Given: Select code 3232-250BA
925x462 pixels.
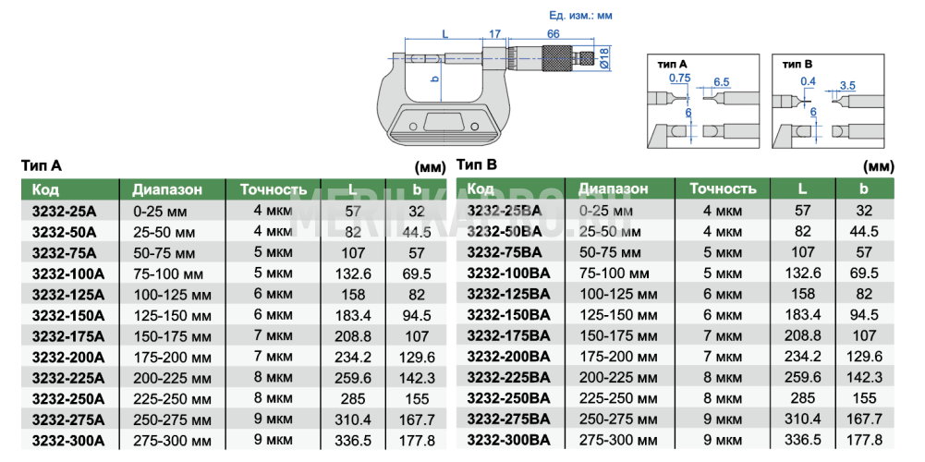Looking at the screenshot, I should pyautogui.click(x=508, y=398).
